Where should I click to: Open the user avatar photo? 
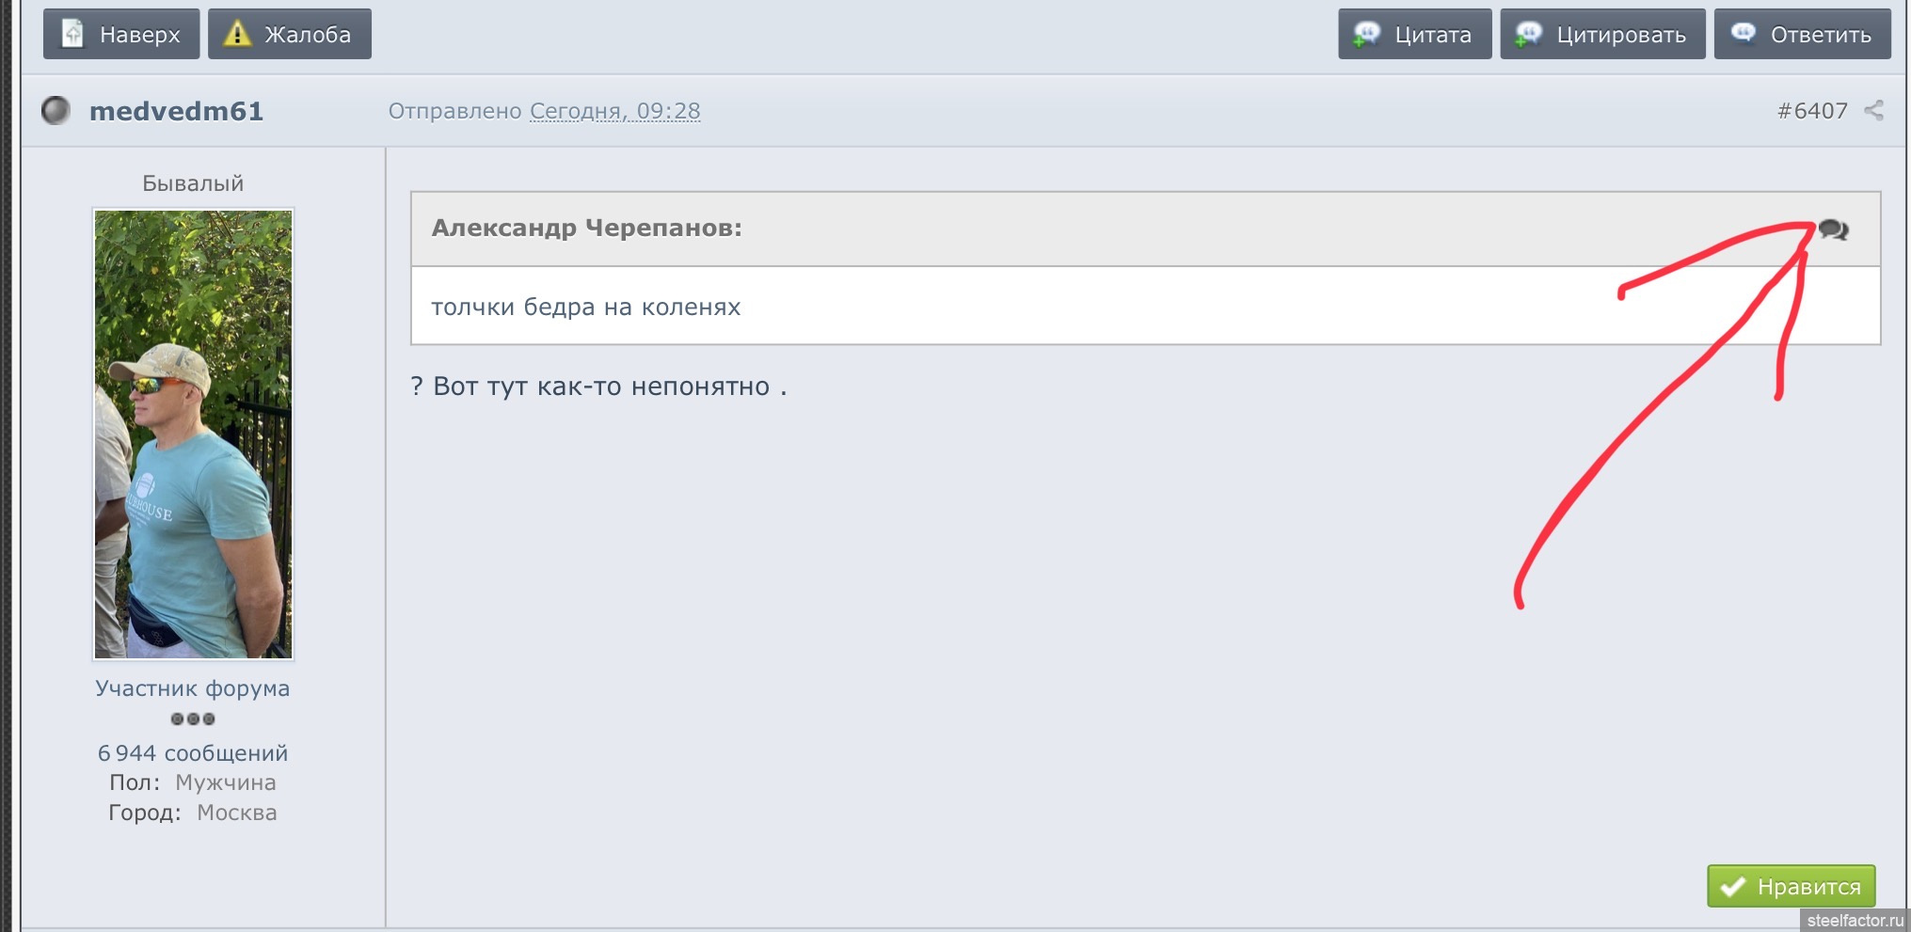click(x=193, y=434)
